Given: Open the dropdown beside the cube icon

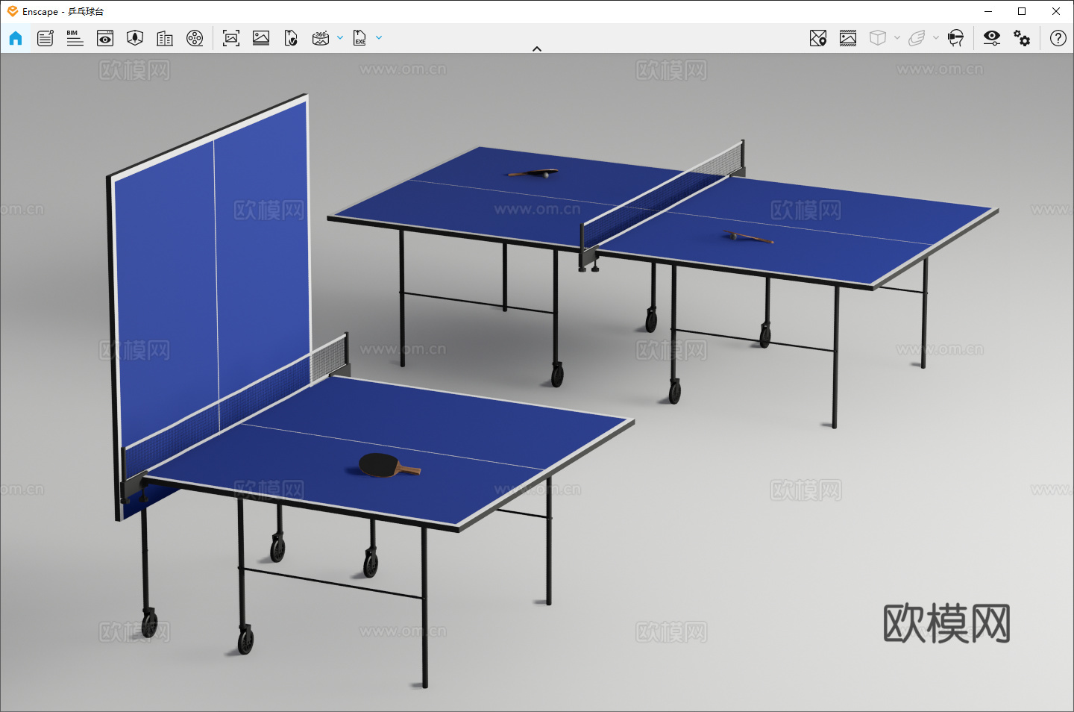Looking at the screenshot, I should [x=897, y=37].
